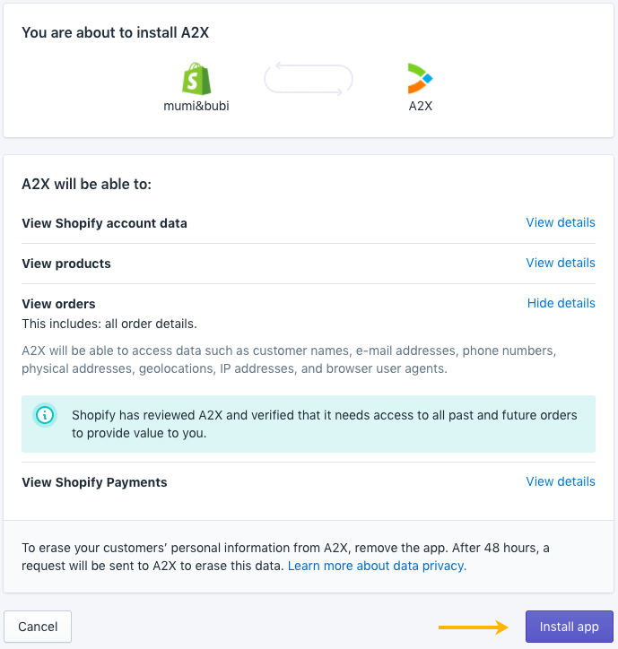Click the View products permission heading
Viewport: 618px width, 649px height.
(66, 264)
